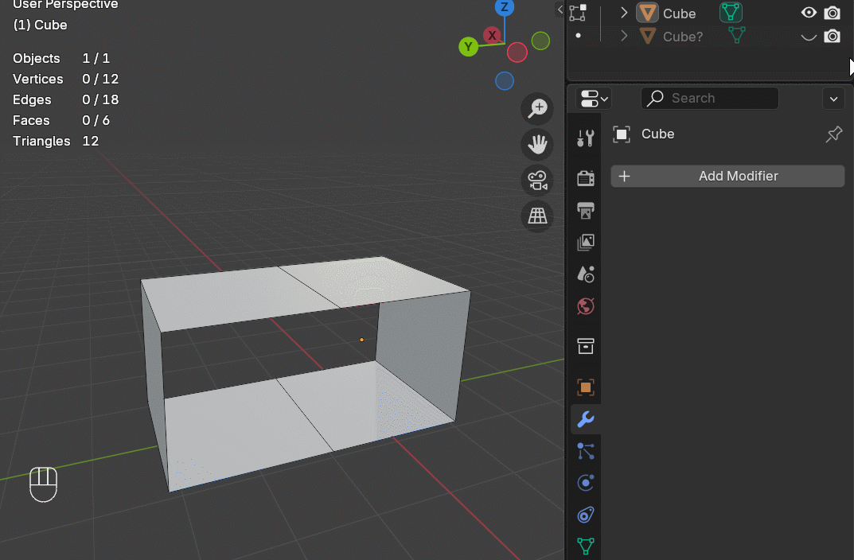Screen dimensions: 854x560
Task: Click the pan hand icon in viewport
Action: 536,145
